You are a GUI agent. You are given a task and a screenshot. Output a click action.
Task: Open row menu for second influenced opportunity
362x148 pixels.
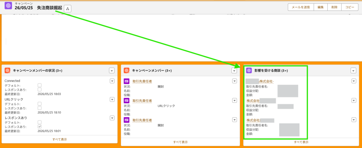pos(354,100)
